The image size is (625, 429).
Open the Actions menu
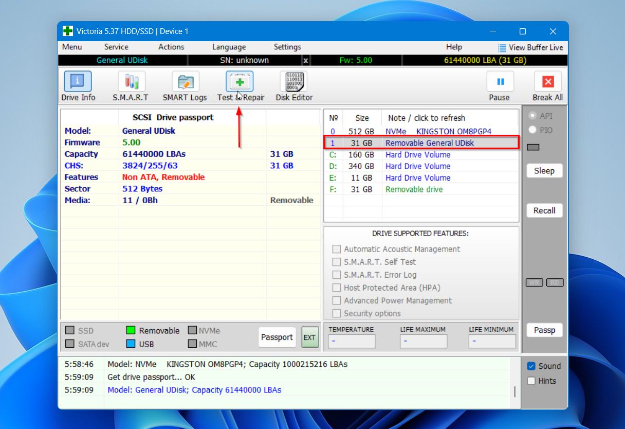click(x=171, y=47)
